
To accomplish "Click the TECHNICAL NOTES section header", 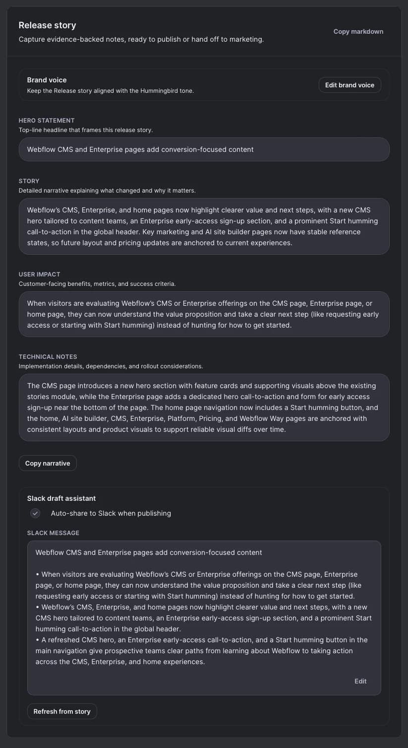I will 48,356.
